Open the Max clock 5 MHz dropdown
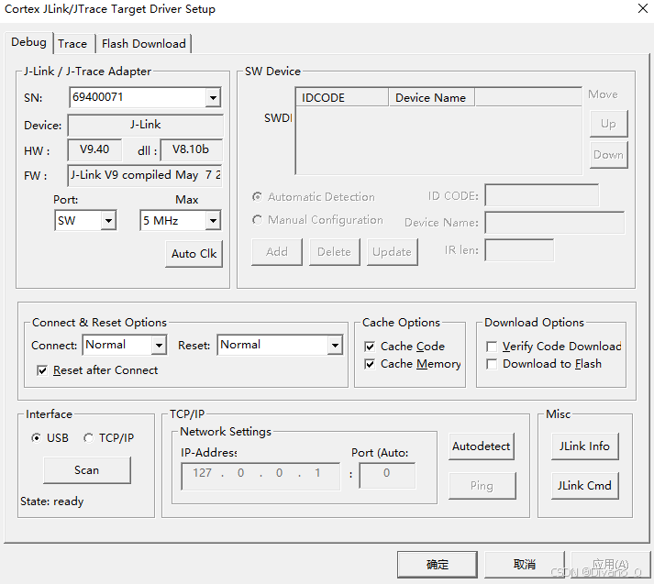Screen dimensions: 654x584 213,221
